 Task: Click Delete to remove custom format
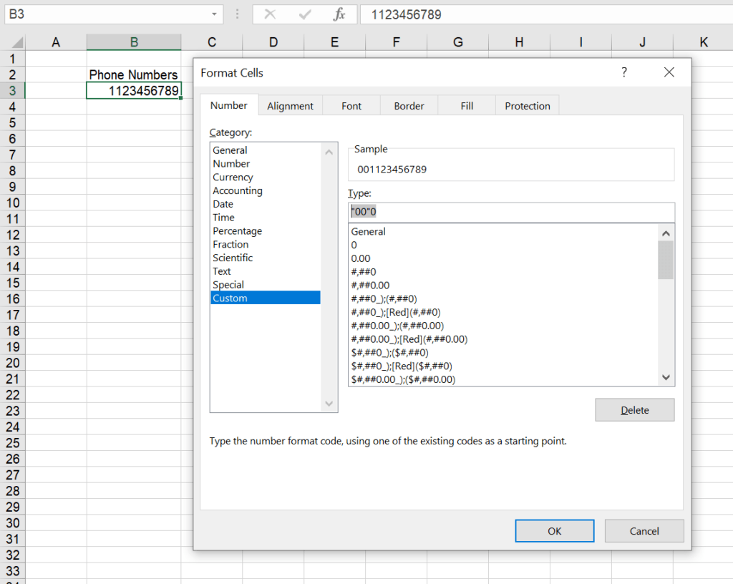click(635, 410)
